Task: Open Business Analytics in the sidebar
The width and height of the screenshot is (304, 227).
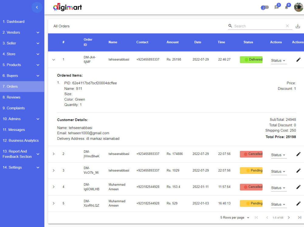Action: tap(22, 141)
